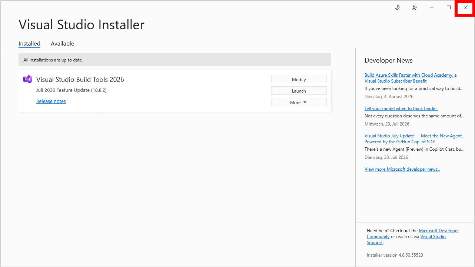Open Tell your model when to think harder

[401, 108]
